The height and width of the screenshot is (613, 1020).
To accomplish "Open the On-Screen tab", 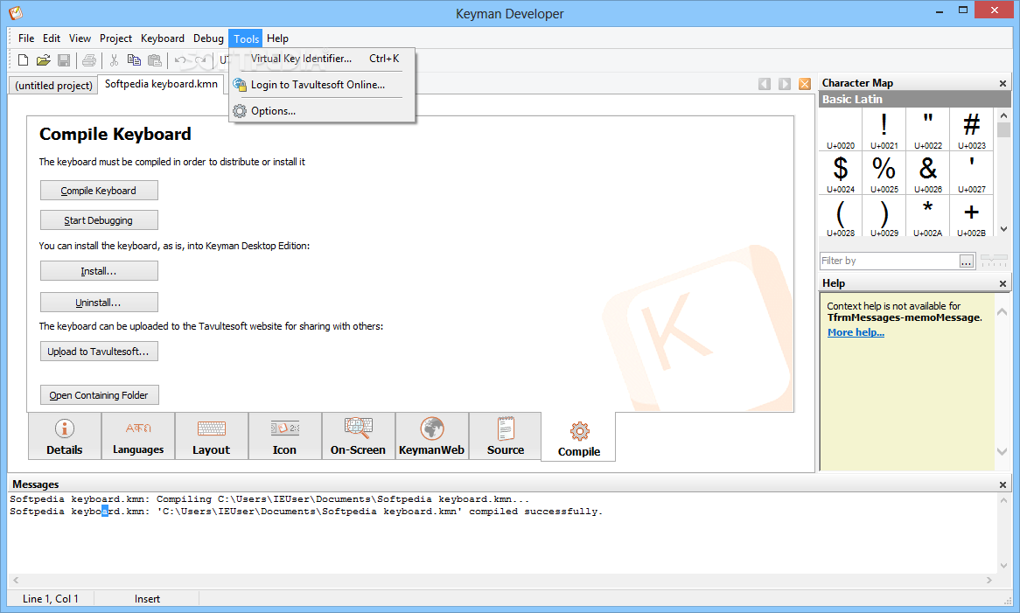I will [358, 436].
